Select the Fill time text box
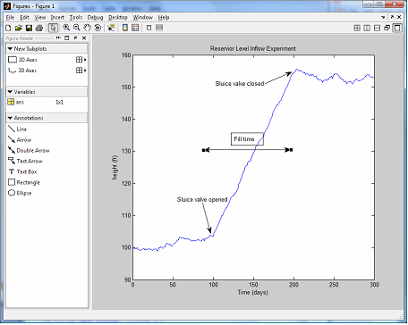 click(x=247, y=139)
